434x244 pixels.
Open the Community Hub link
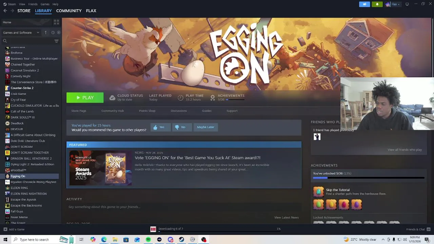[113, 111]
